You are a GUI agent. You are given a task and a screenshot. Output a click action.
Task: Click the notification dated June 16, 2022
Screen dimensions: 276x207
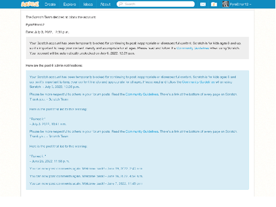[x=86, y=176]
